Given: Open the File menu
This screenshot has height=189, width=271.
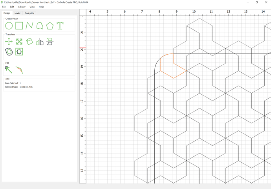Looking at the screenshot, I should pos(4,7).
